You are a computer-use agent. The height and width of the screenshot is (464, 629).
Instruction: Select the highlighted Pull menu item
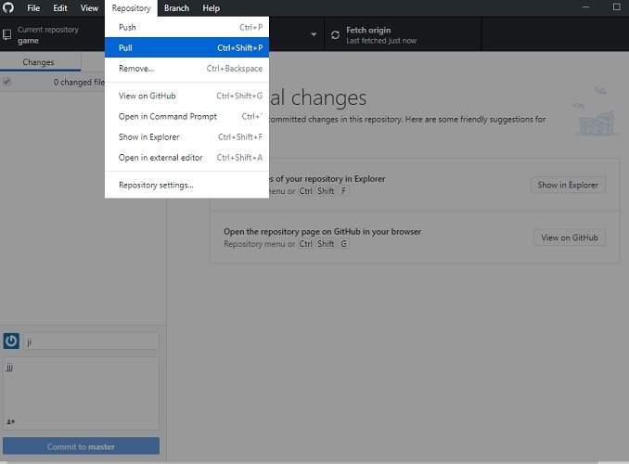[186, 47]
